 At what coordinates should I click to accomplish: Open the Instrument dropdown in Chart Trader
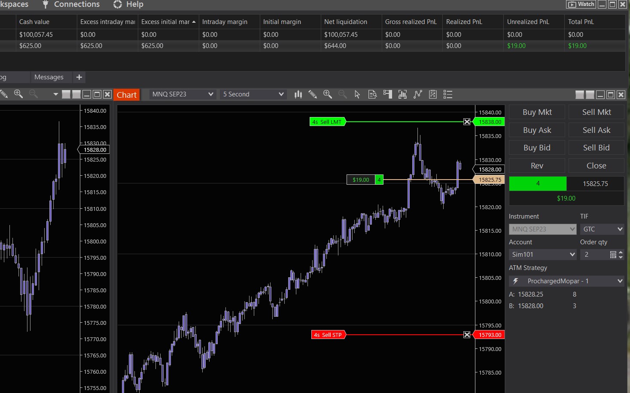coord(543,229)
